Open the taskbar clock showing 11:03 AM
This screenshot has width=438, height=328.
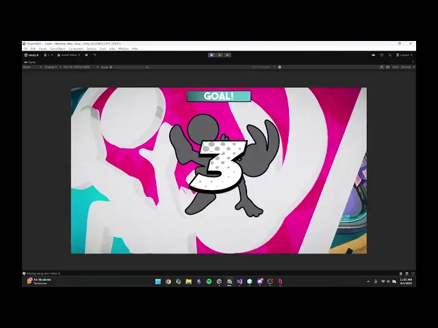tap(406, 281)
